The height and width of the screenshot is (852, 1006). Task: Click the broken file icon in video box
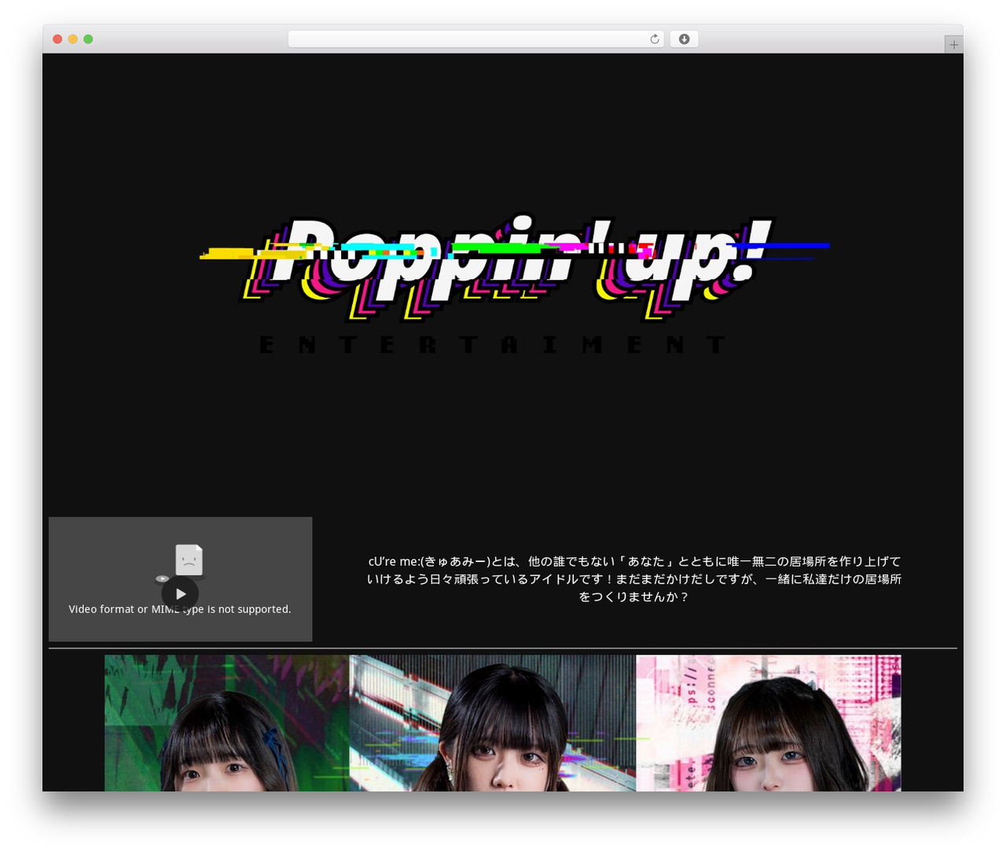[x=189, y=560]
